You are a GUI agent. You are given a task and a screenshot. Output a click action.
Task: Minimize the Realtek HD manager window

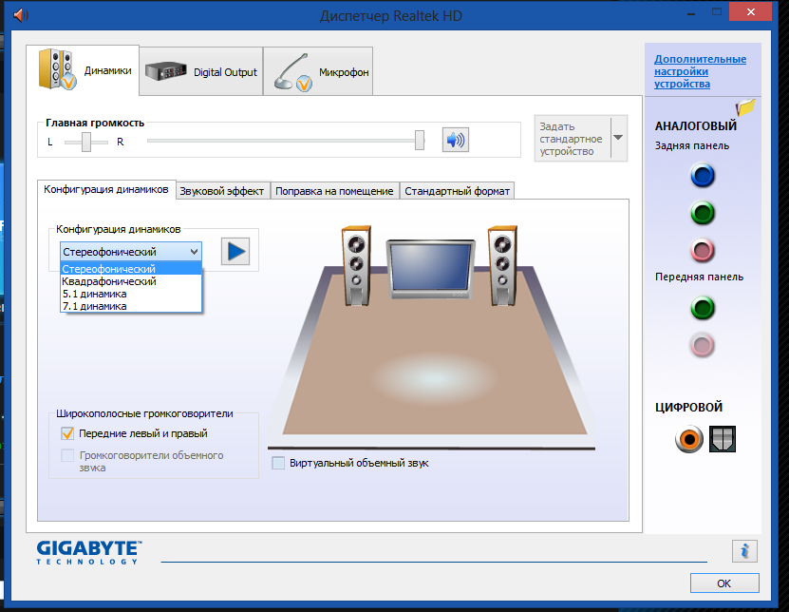(x=691, y=13)
